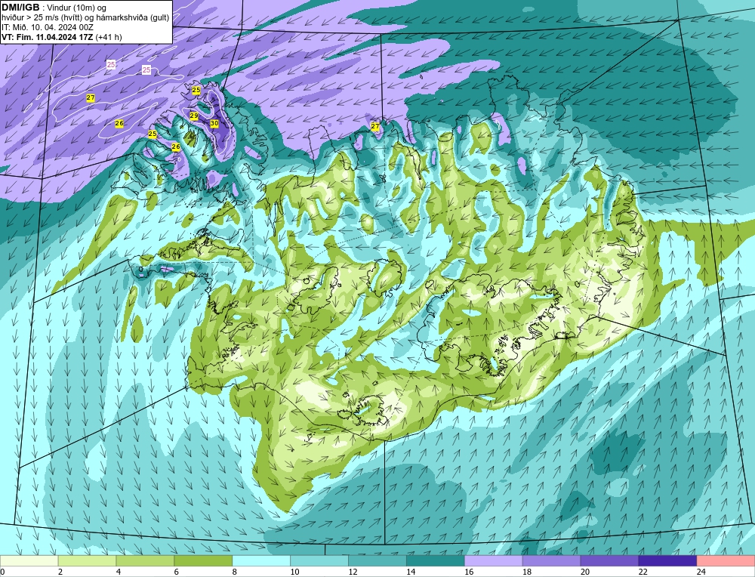Pick the pale cyan 8–10 m/s legend swatch
The width and height of the screenshot is (755, 577).
pos(261,560)
